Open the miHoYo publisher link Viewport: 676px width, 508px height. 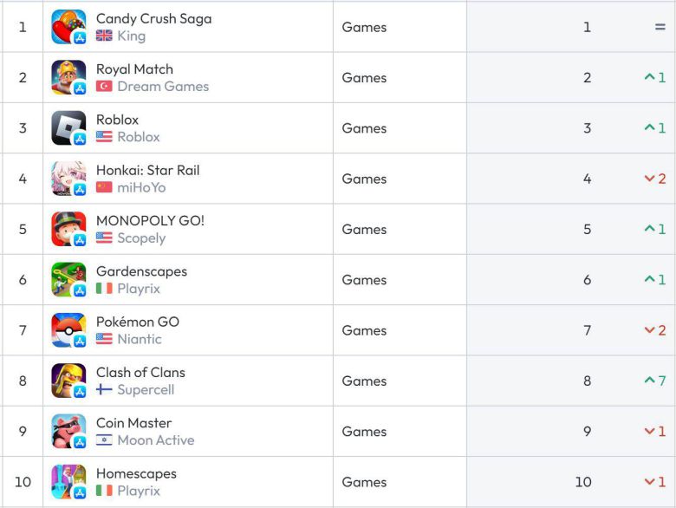click(x=141, y=188)
